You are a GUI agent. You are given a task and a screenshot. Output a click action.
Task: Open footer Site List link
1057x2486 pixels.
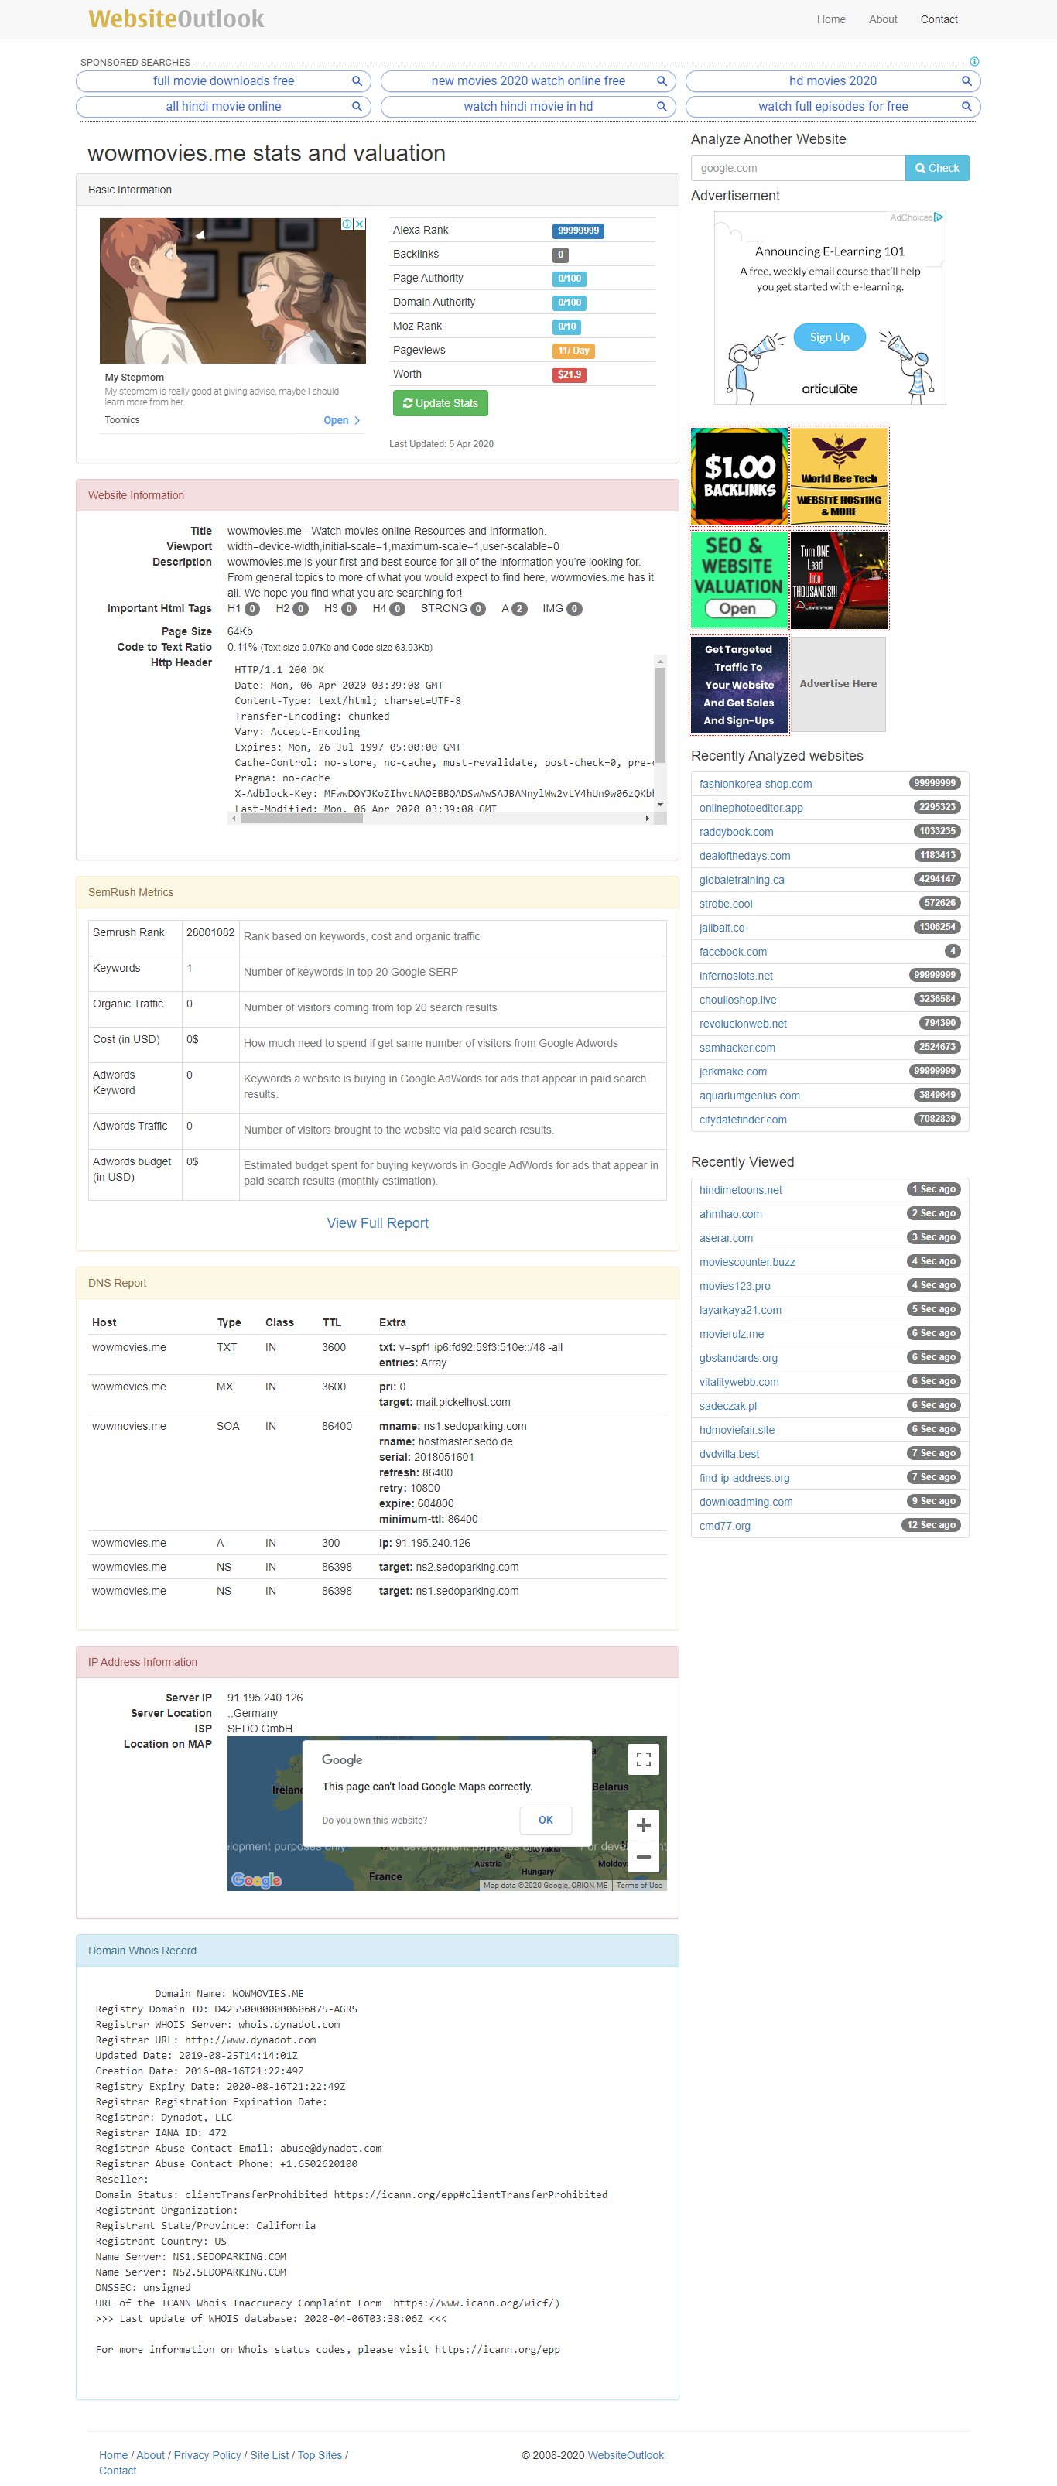tap(269, 2456)
